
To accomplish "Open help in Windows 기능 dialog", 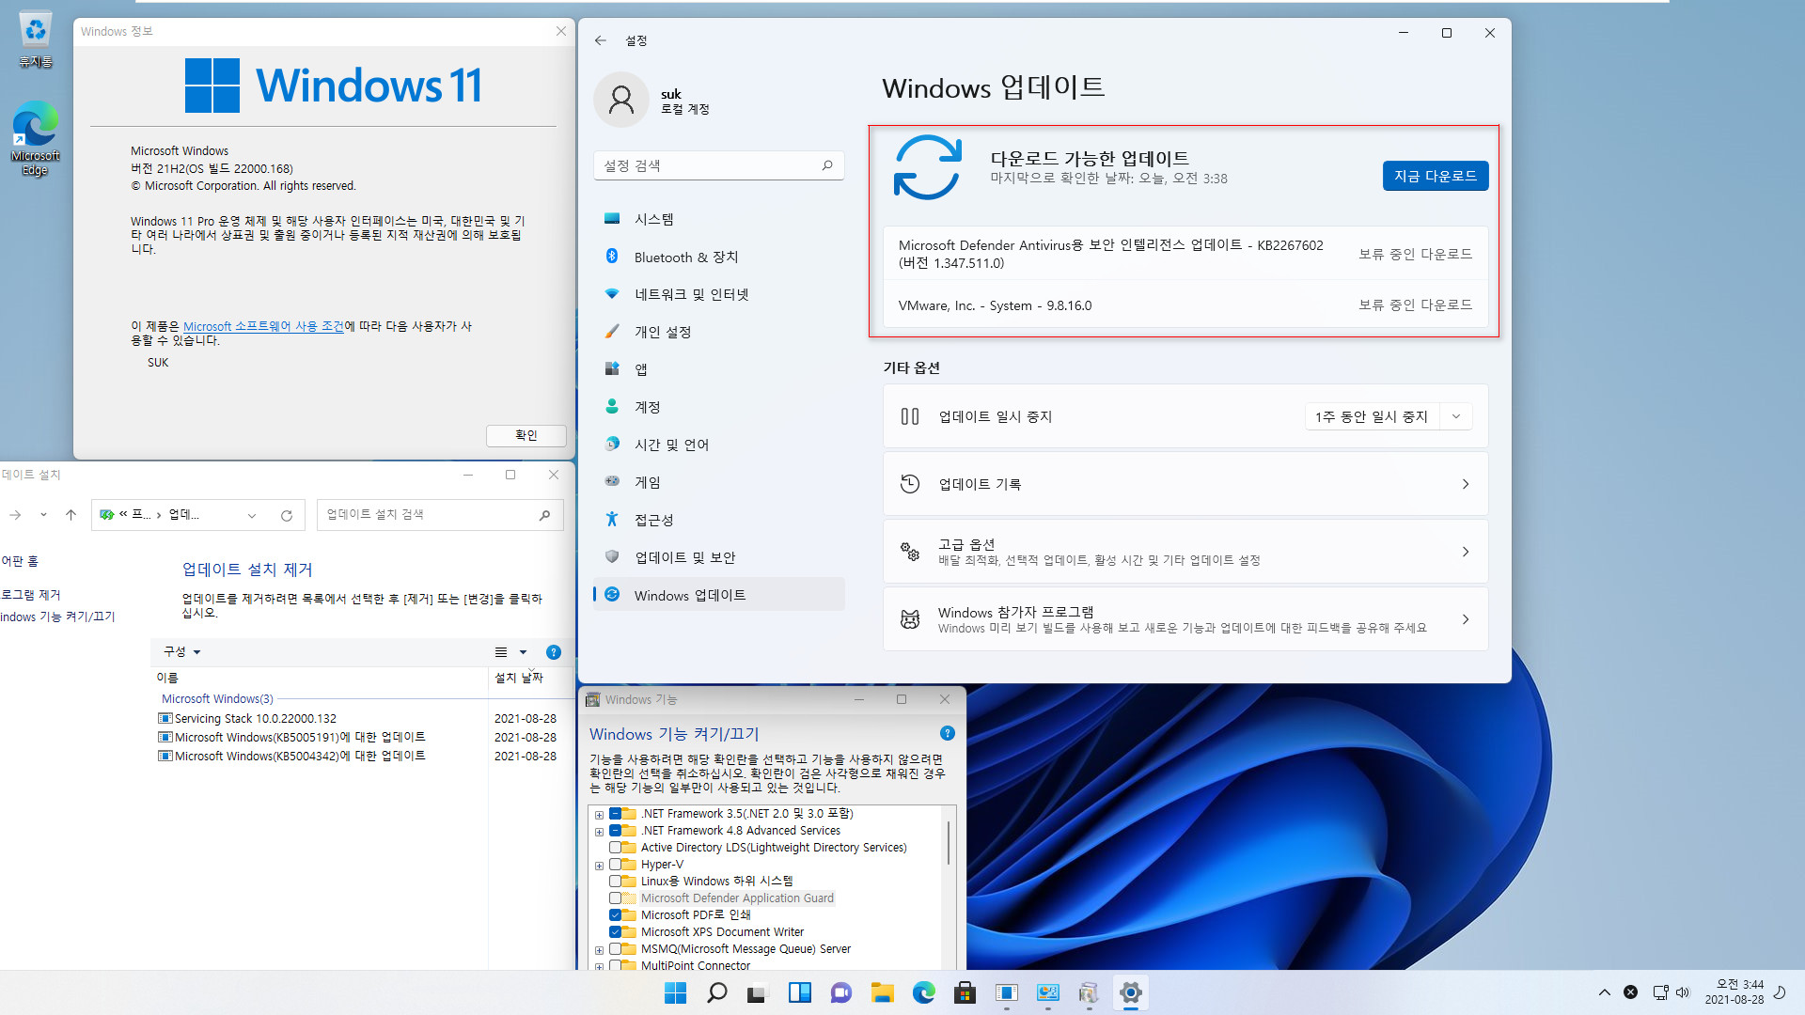I will (x=947, y=733).
